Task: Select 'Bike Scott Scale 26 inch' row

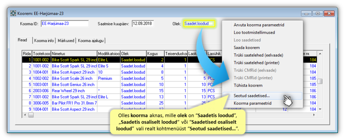Action: pos(122,78)
